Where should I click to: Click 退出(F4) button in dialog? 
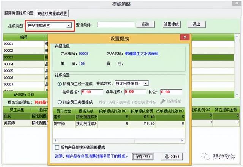tap(171, 156)
